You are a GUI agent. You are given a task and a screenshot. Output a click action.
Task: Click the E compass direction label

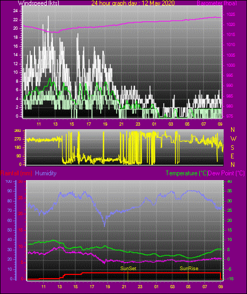[x=232, y=156]
